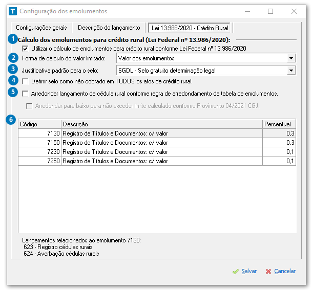
Task: Uncheck Utilizar o cálculo de emolumentos checkbox
Action: point(25,49)
